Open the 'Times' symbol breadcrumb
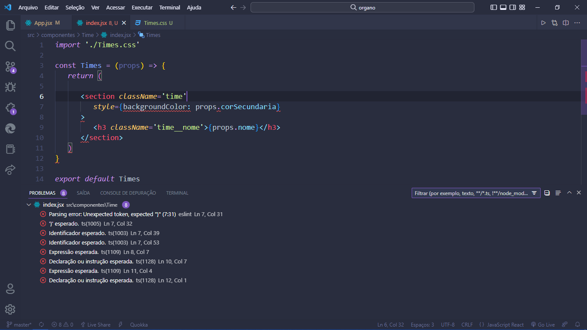Viewport: 587px width, 330px height. [149, 35]
